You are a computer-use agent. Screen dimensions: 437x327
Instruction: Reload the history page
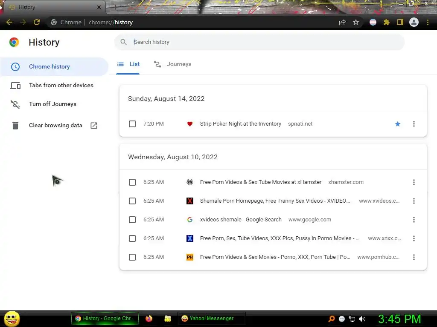pyautogui.click(x=37, y=22)
